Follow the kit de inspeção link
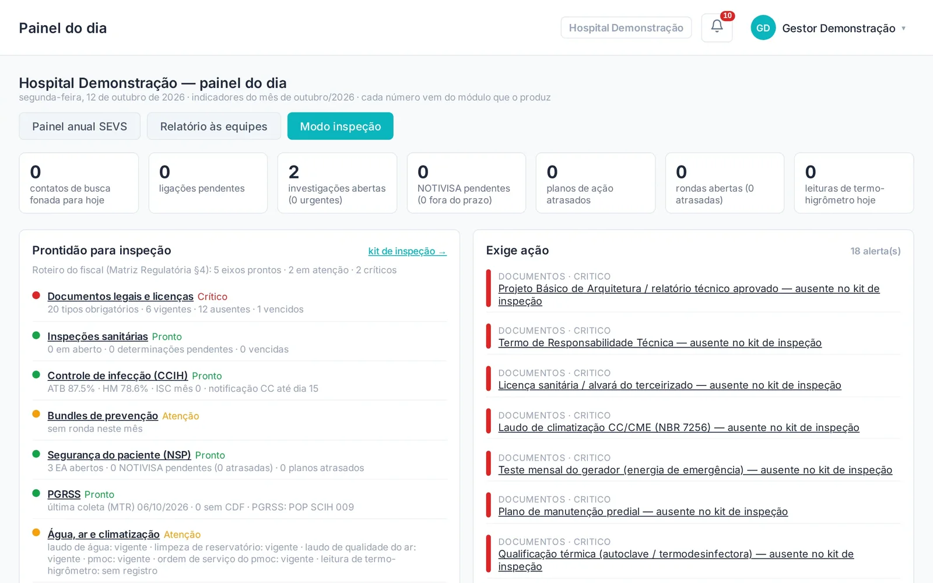933x583 pixels. [x=407, y=251]
